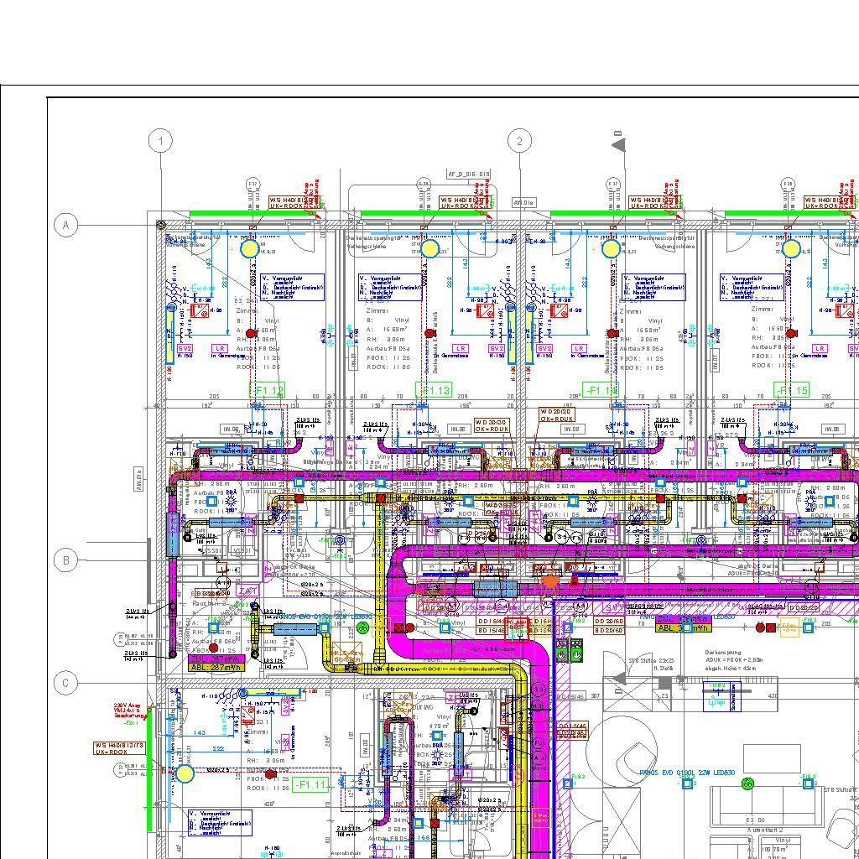859x859 pixels.
Task: Select room tag F1.15
Action: pyautogui.click(x=791, y=390)
